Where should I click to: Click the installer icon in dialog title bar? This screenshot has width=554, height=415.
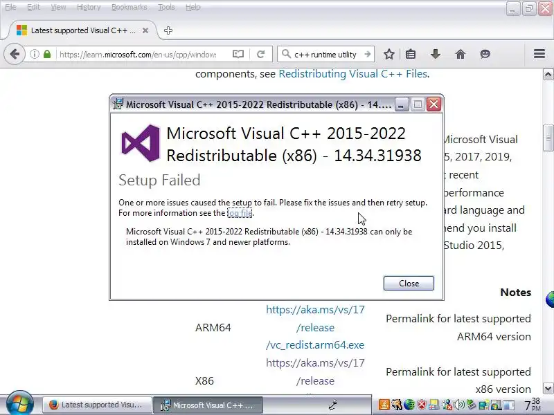[x=118, y=104]
